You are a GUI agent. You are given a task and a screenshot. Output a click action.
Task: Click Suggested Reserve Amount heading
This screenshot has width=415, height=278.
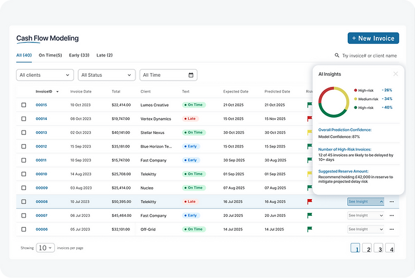pos(343,171)
